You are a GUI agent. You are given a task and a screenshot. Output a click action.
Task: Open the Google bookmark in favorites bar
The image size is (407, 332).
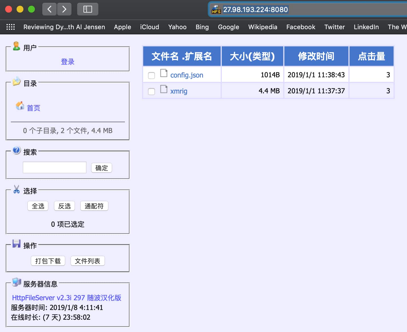228,27
